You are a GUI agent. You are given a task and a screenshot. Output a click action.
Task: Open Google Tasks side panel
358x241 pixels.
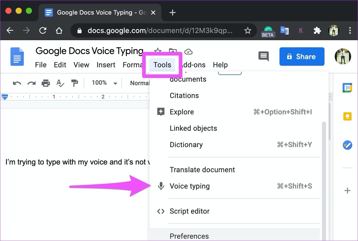[x=347, y=145]
